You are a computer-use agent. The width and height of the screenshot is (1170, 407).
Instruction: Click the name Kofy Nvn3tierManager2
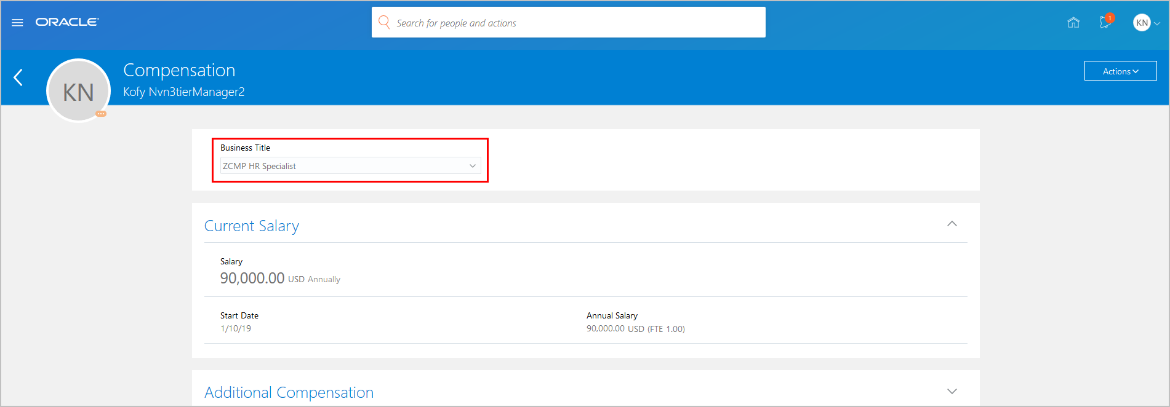click(x=184, y=92)
